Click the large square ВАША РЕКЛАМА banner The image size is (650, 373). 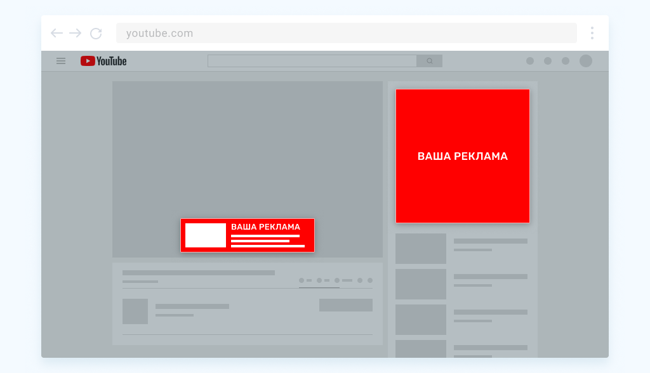tap(463, 156)
